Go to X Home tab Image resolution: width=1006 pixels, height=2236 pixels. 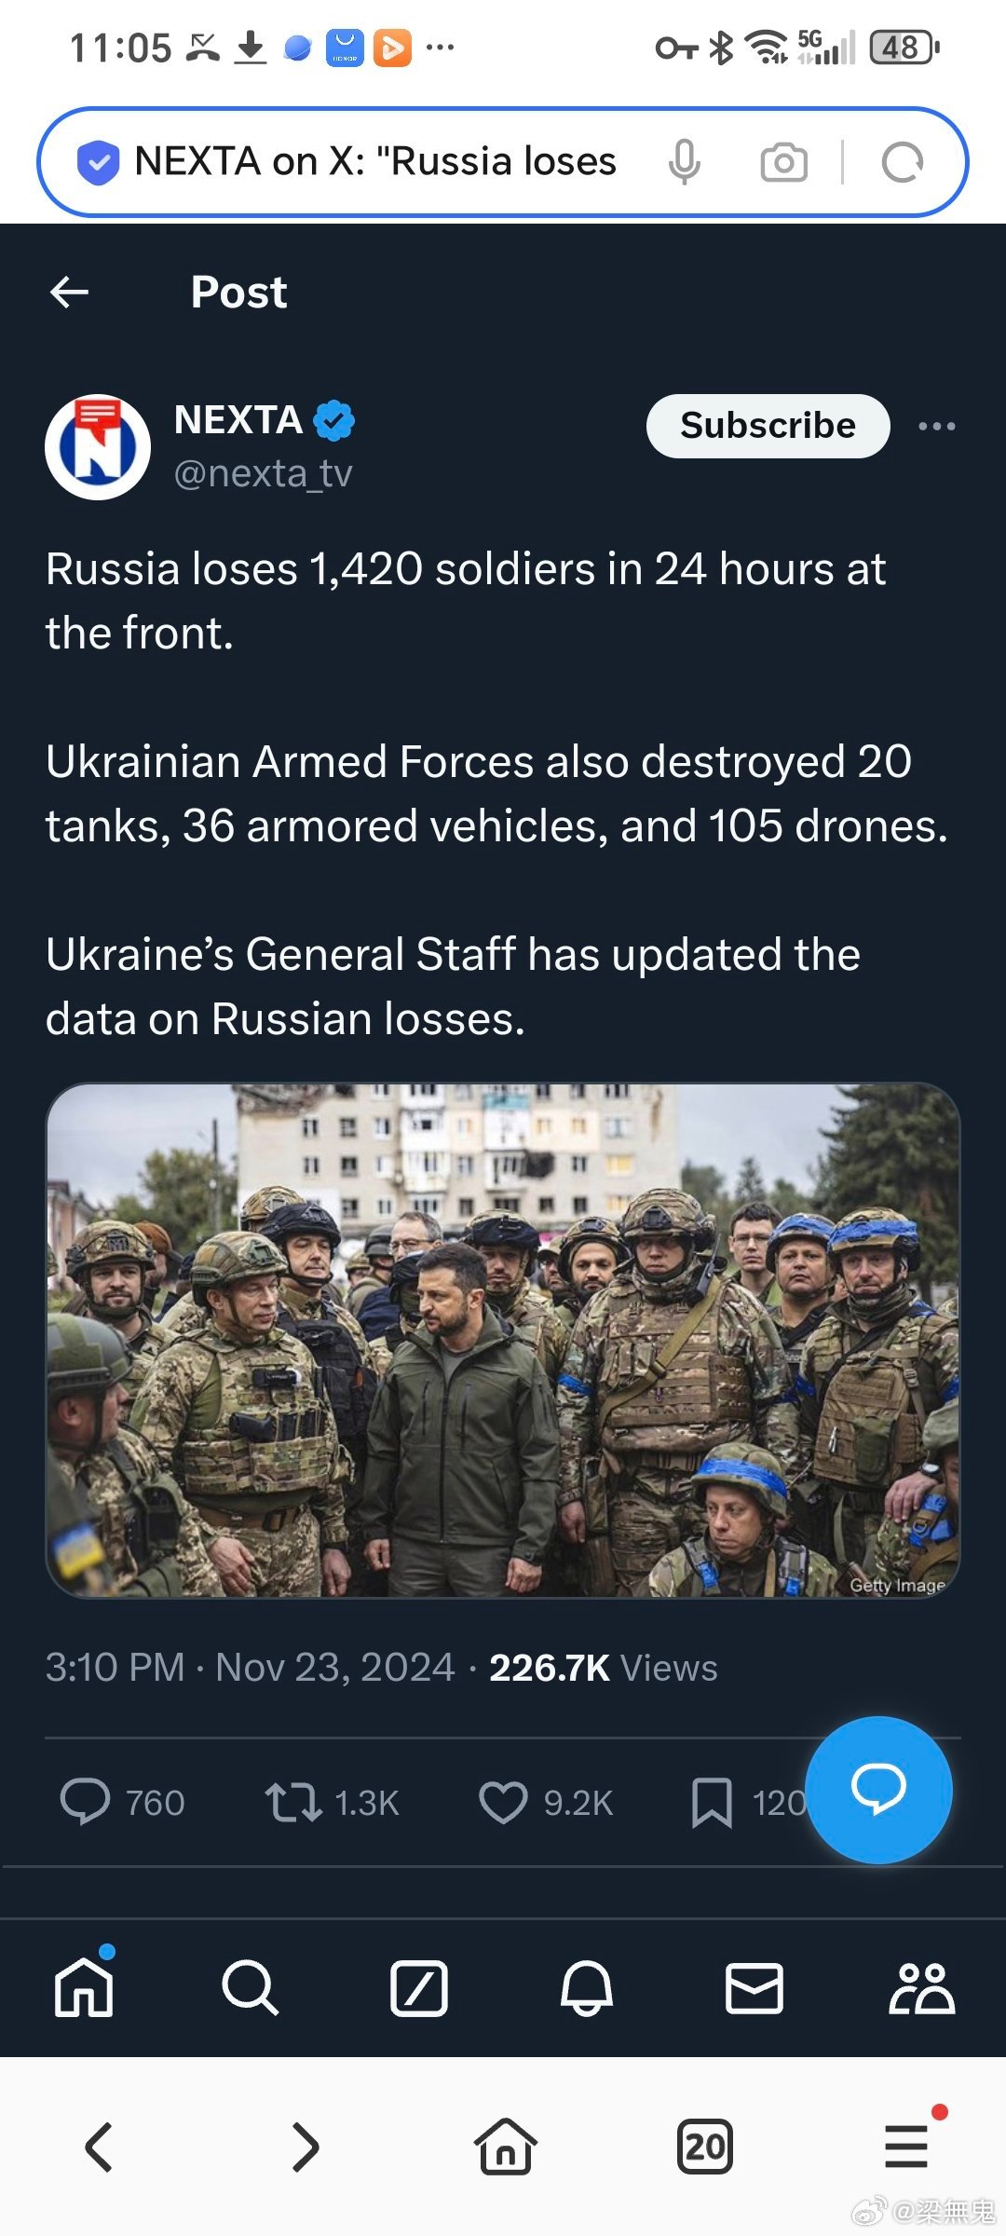[84, 1988]
